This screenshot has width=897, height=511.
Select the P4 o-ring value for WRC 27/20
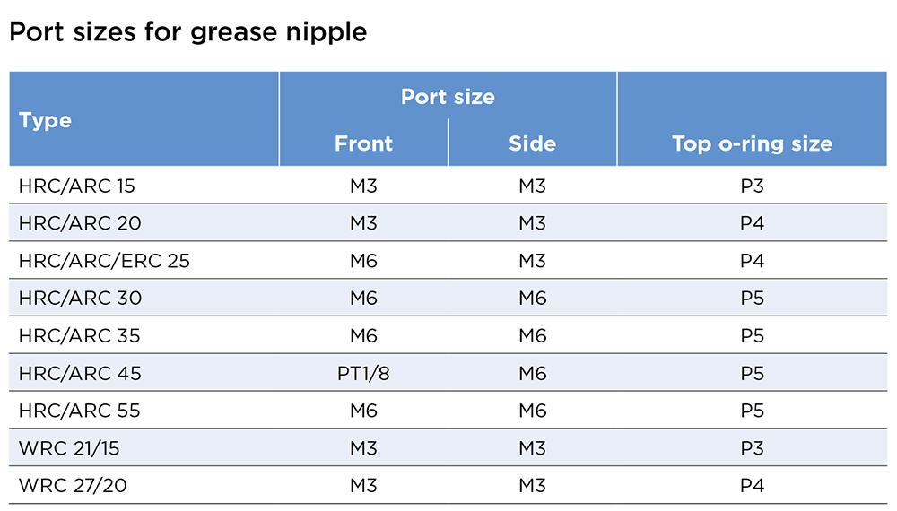752,485
